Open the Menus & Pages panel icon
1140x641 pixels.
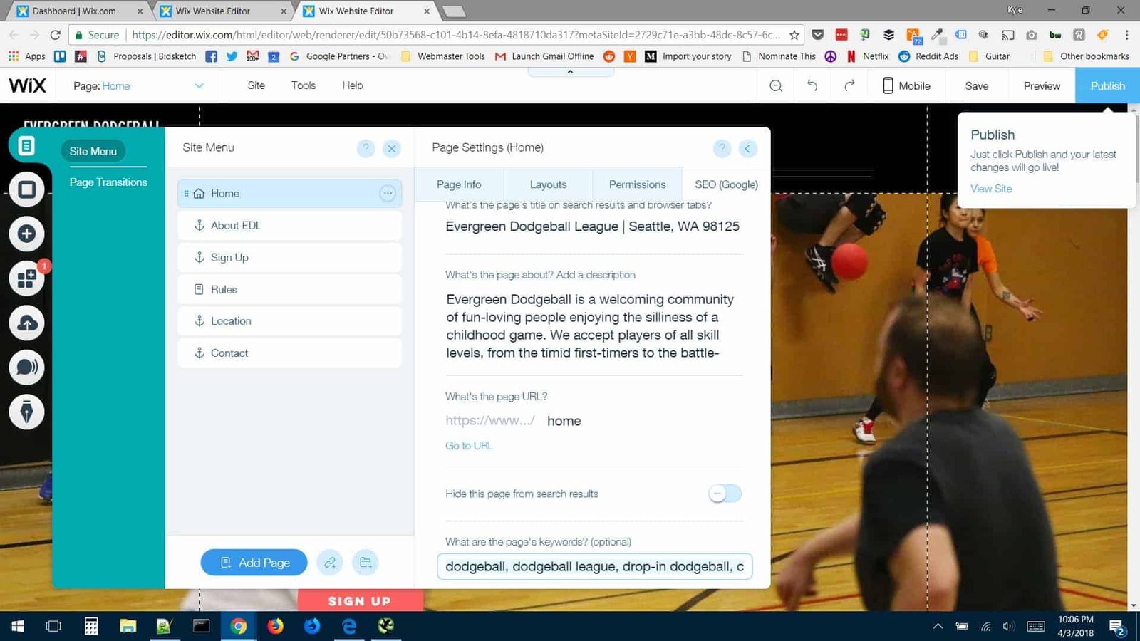click(26, 146)
